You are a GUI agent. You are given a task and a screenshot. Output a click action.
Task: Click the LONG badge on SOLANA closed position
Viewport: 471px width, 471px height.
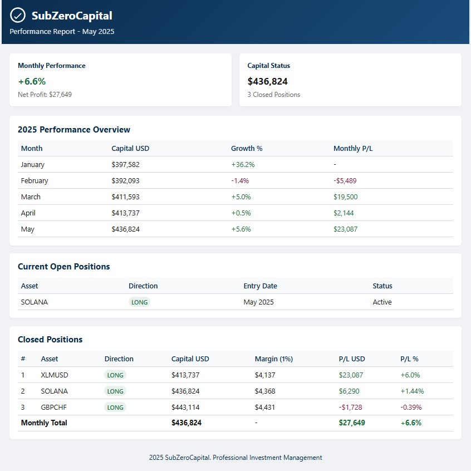tap(115, 391)
